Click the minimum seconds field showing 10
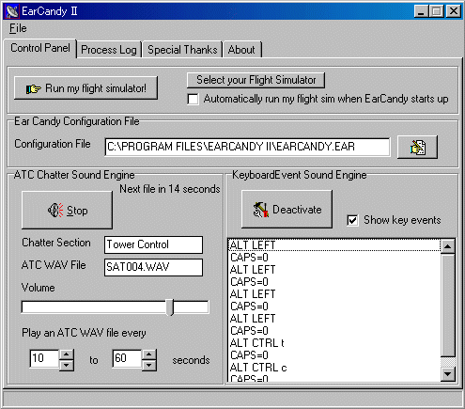The width and height of the screenshot is (465, 409). point(44,358)
